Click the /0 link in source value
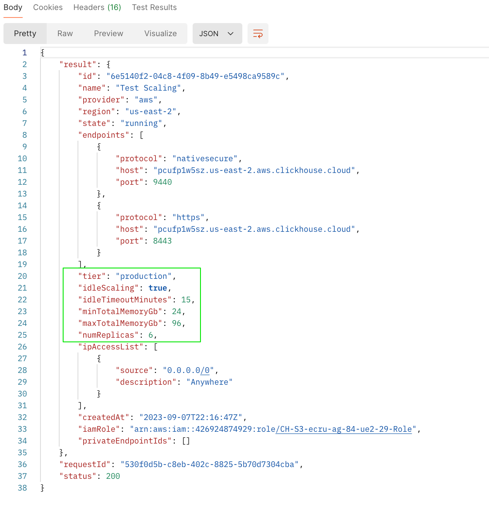Screen dimensions: 489x508 point(205,370)
